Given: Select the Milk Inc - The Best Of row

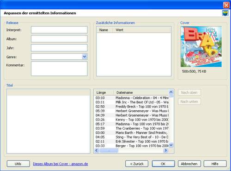Looking at the screenshot, I should pos(131,102).
